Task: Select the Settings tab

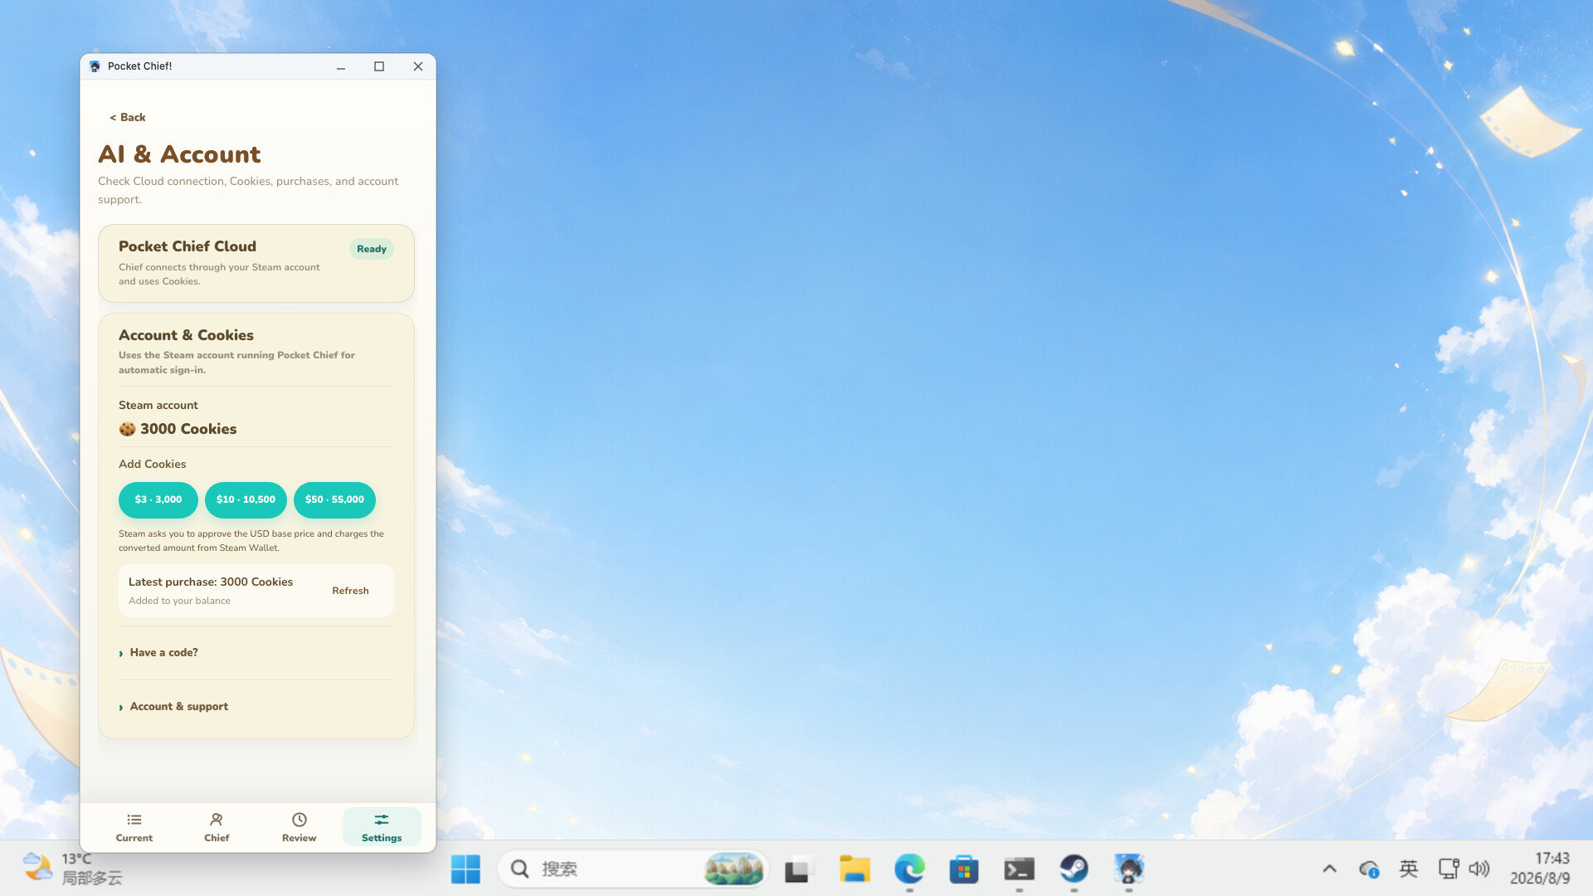Action: coord(382,827)
